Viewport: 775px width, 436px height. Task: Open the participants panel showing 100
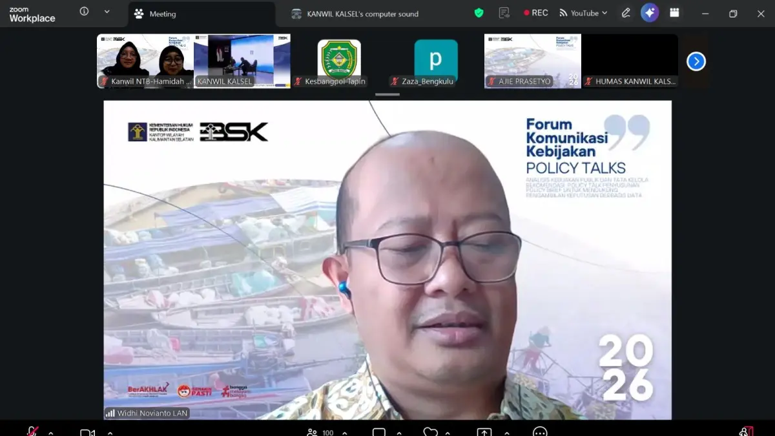pyautogui.click(x=320, y=432)
